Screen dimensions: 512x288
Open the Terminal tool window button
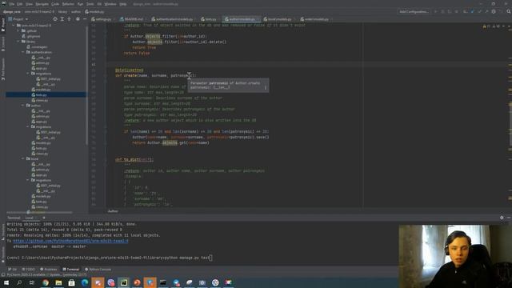71,270
